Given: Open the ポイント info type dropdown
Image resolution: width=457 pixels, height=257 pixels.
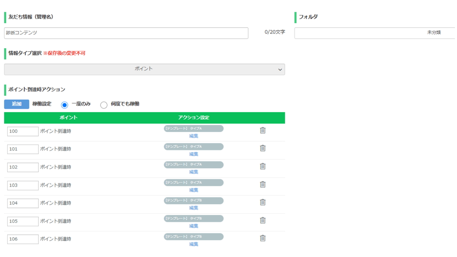Looking at the screenshot, I should coord(145,69).
